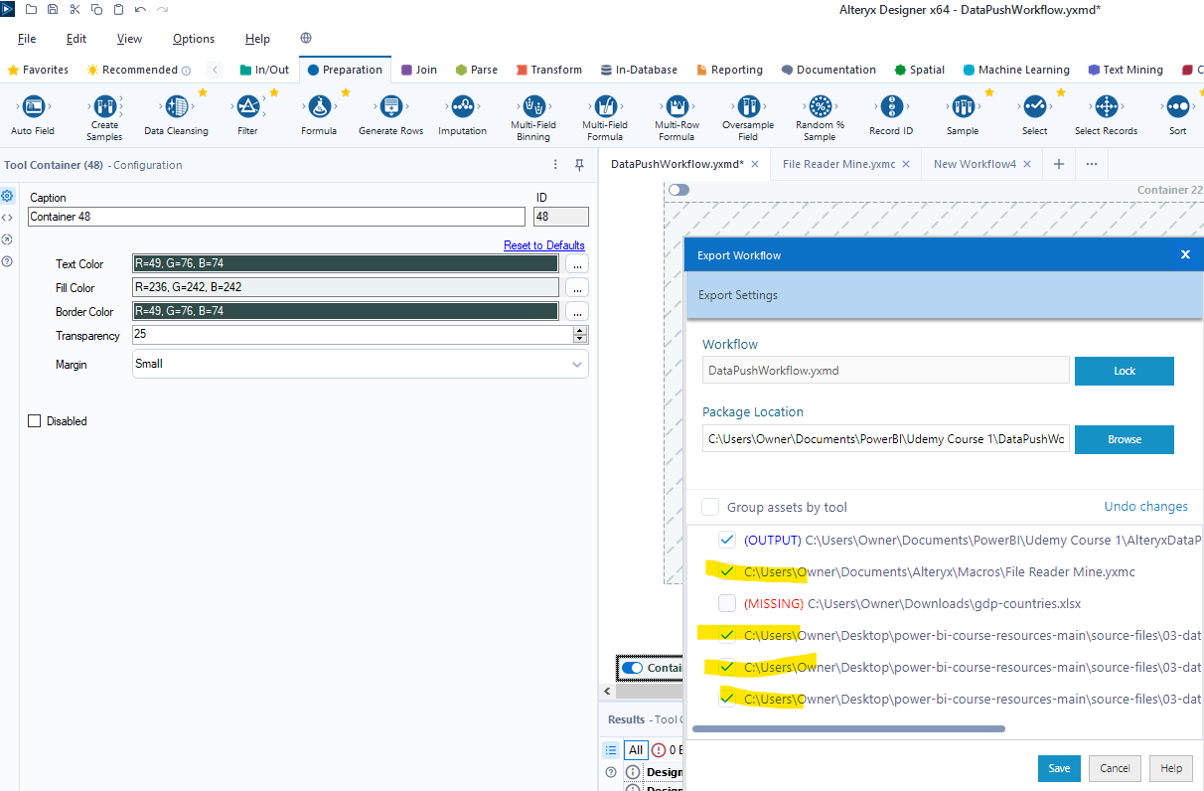Switch to the In/Out ribbon tab
Image resolution: width=1204 pixels, height=791 pixels.
(x=264, y=70)
